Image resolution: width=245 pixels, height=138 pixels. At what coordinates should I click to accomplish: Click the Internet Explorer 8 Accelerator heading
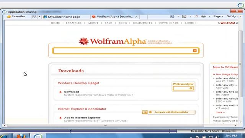pos(82,109)
